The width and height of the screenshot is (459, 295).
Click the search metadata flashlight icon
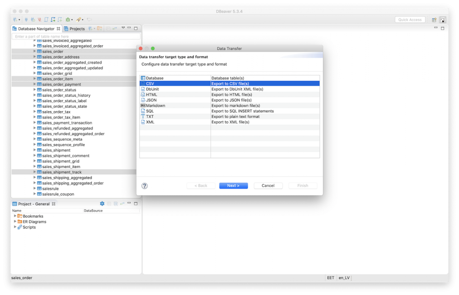(x=79, y=20)
